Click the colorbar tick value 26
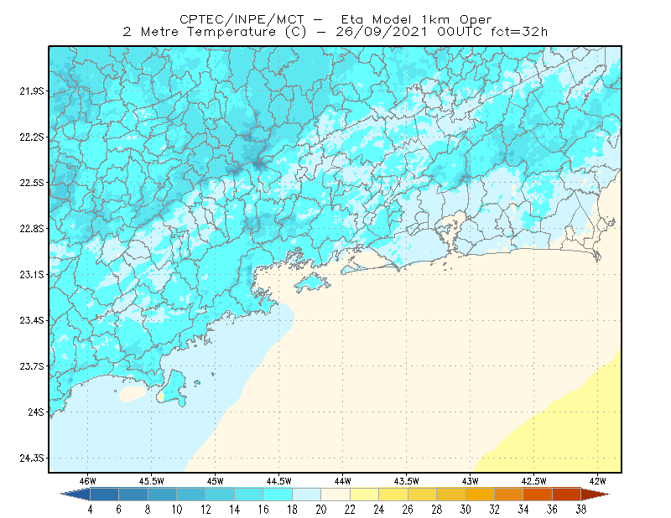This screenshot has width=671, height=518. 408,510
